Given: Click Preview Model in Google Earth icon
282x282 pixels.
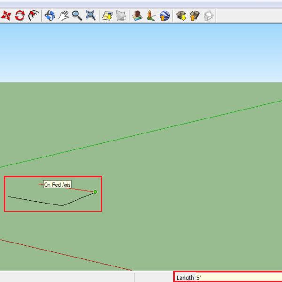Looking at the screenshot, I should pos(164,16).
